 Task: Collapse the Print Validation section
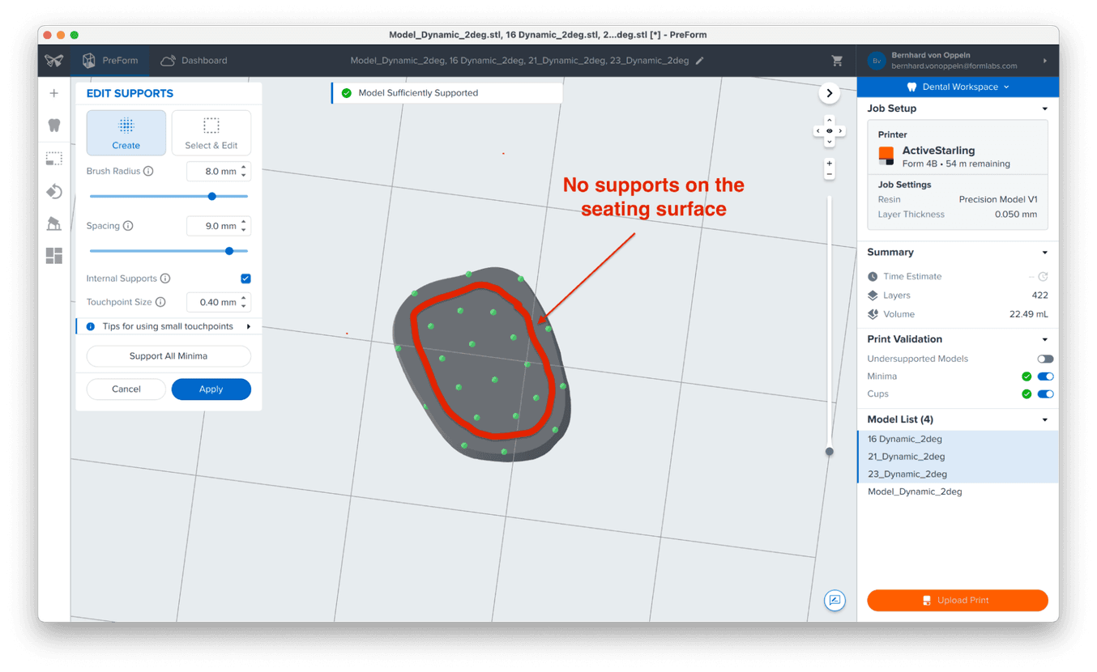(1044, 339)
